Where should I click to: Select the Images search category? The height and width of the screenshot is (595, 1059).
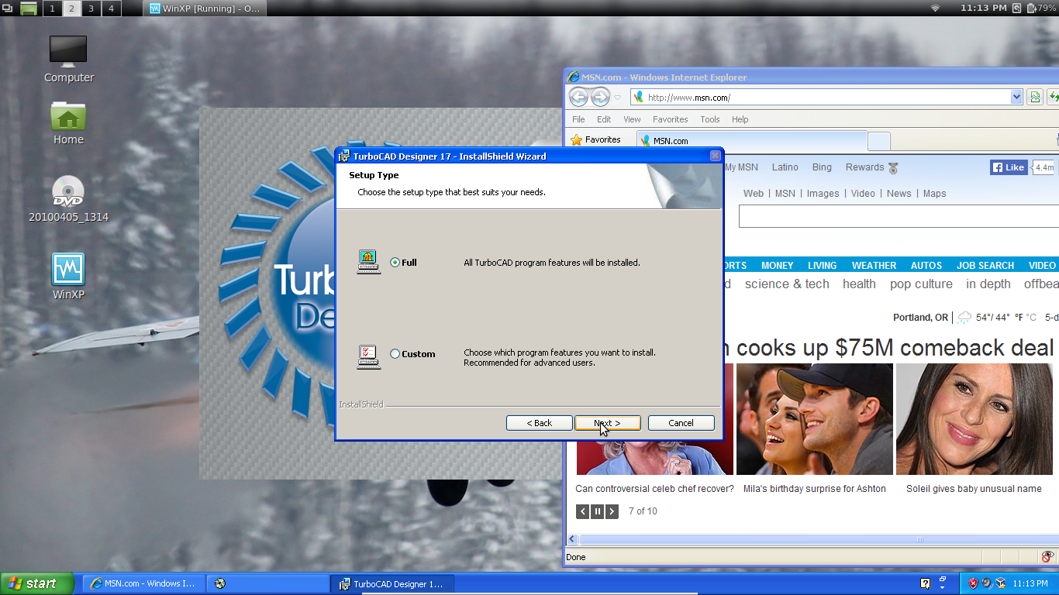(x=823, y=194)
